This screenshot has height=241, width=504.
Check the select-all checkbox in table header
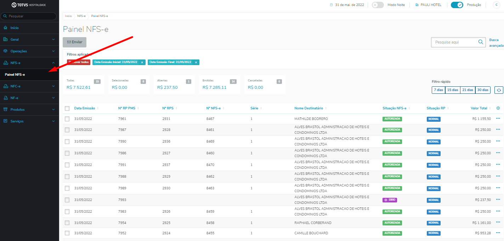67,108
